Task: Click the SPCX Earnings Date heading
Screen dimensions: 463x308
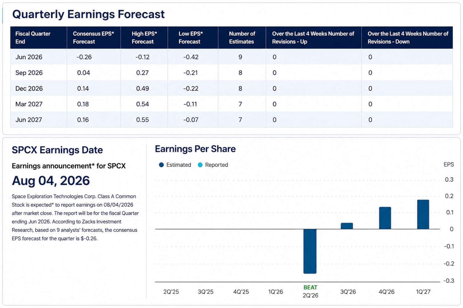Action: 57,150
